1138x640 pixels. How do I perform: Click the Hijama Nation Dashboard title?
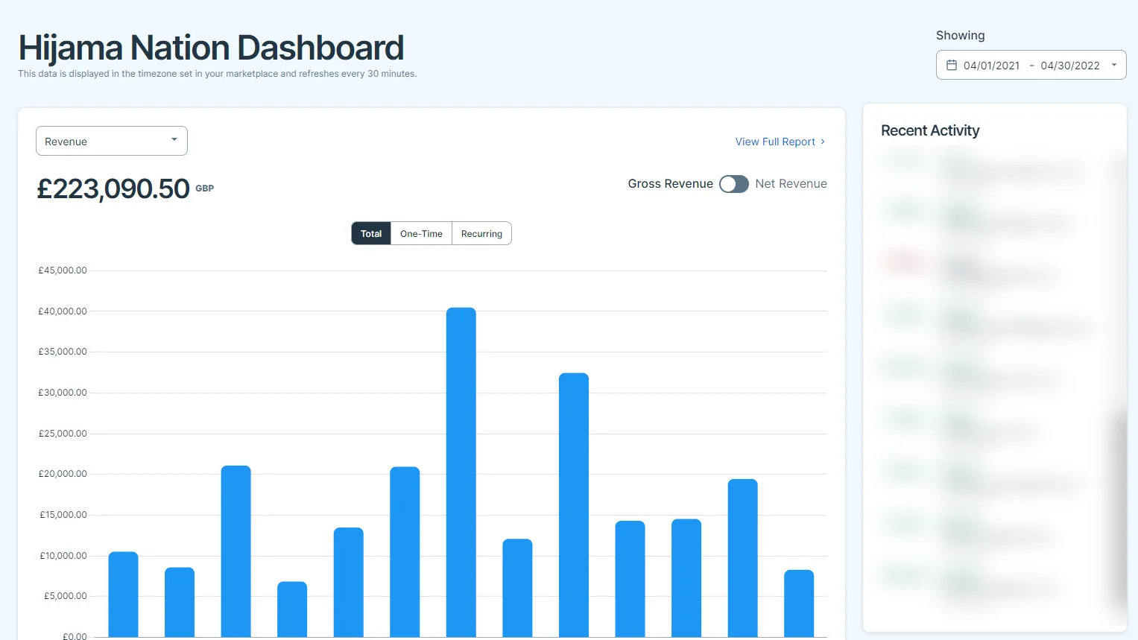pos(211,48)
